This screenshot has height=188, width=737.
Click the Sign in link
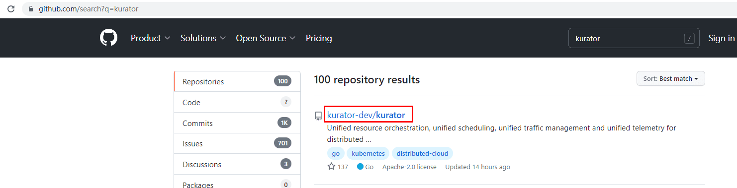pos(722,38)
